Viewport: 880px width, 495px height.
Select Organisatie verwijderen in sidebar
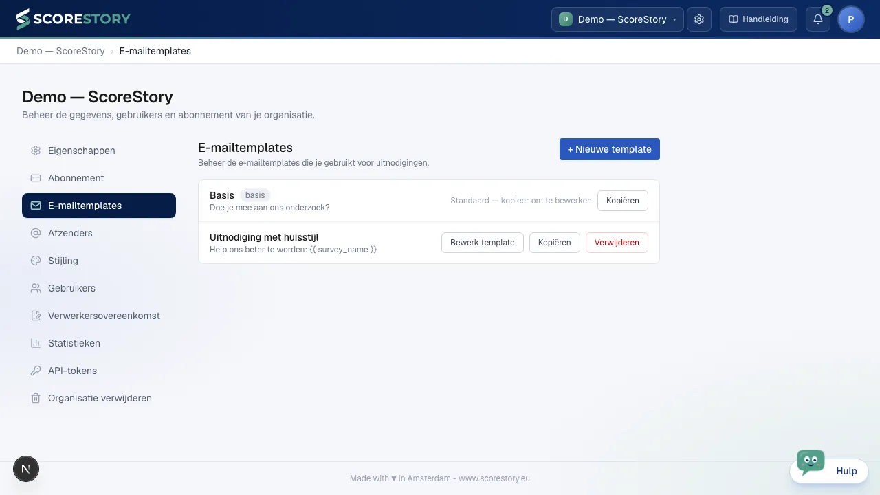99,398
